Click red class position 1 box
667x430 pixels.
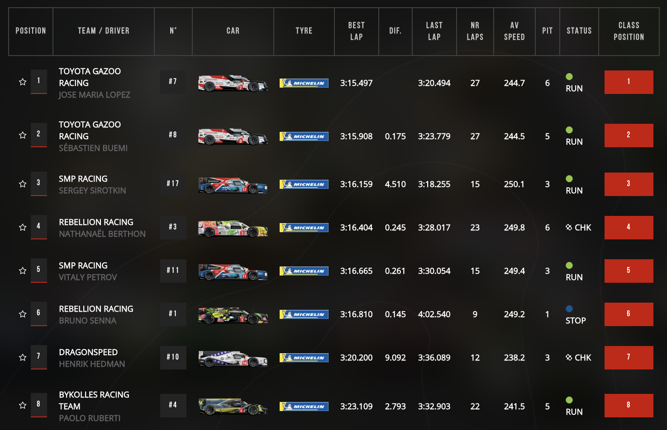tap(629, 82)
